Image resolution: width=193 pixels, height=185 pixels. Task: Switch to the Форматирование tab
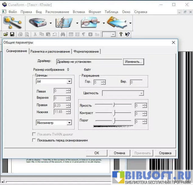point(86,52)
